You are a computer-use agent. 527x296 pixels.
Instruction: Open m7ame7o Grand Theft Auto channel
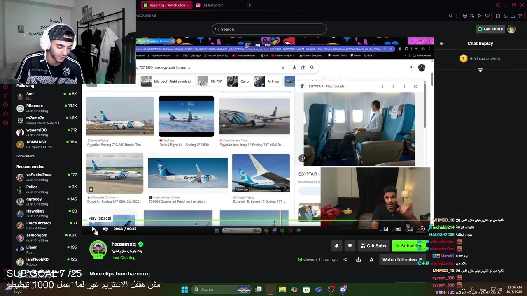(47, 120)
